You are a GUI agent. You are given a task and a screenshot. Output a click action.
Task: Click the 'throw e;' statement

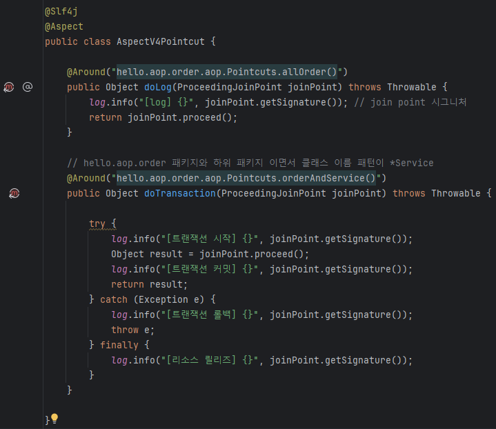(132, 330)
